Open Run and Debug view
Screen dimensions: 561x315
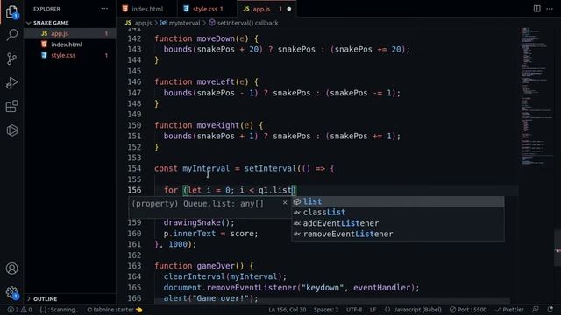coord(11,82)
